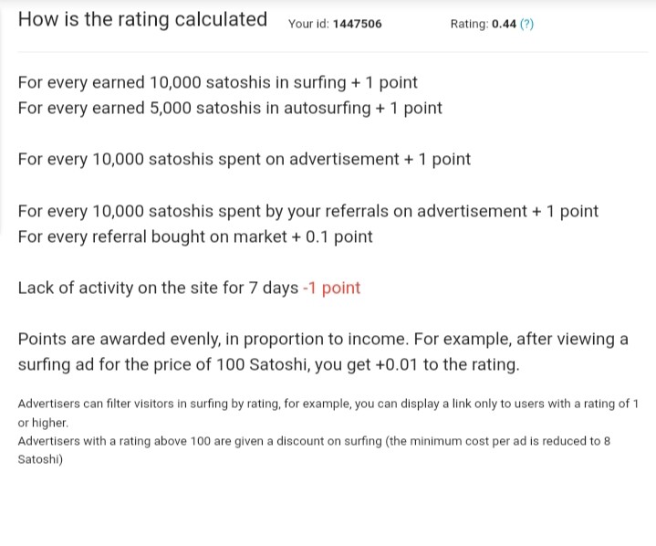This screenshot has width=656, height=546.
Task: Click the red '-1 point' text
Action: pyautogui.click(x=331, y=289)
